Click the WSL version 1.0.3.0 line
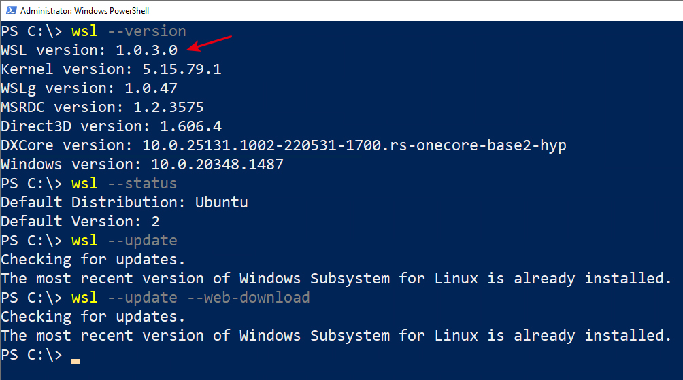This screenshot has width=683, height=380. 89,50
